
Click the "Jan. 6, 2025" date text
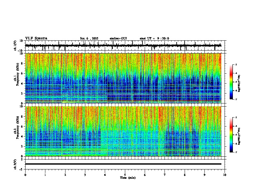tap(89, 38)
